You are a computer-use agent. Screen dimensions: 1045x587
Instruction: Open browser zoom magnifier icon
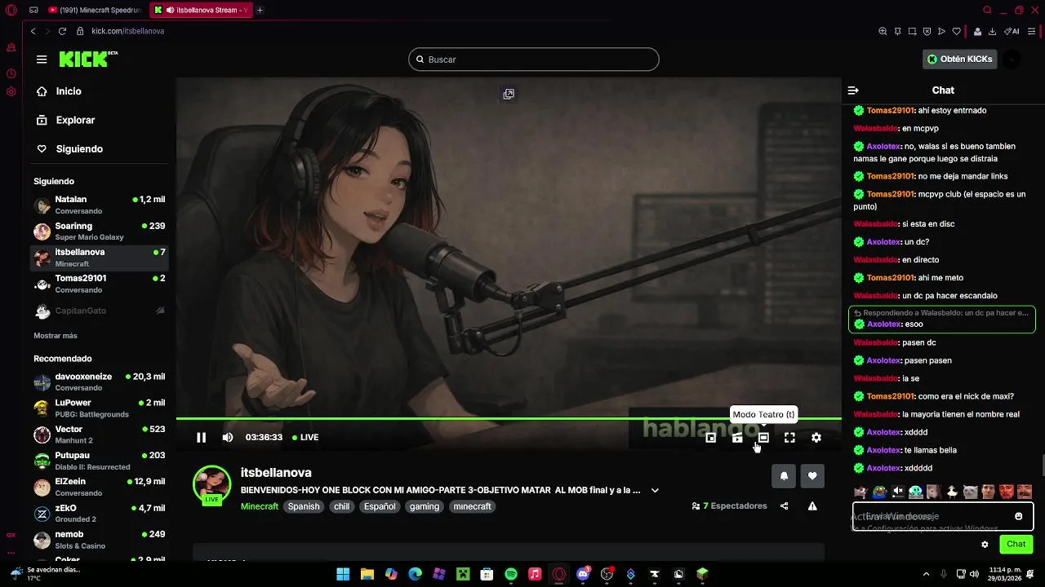(x=883, y=31)
